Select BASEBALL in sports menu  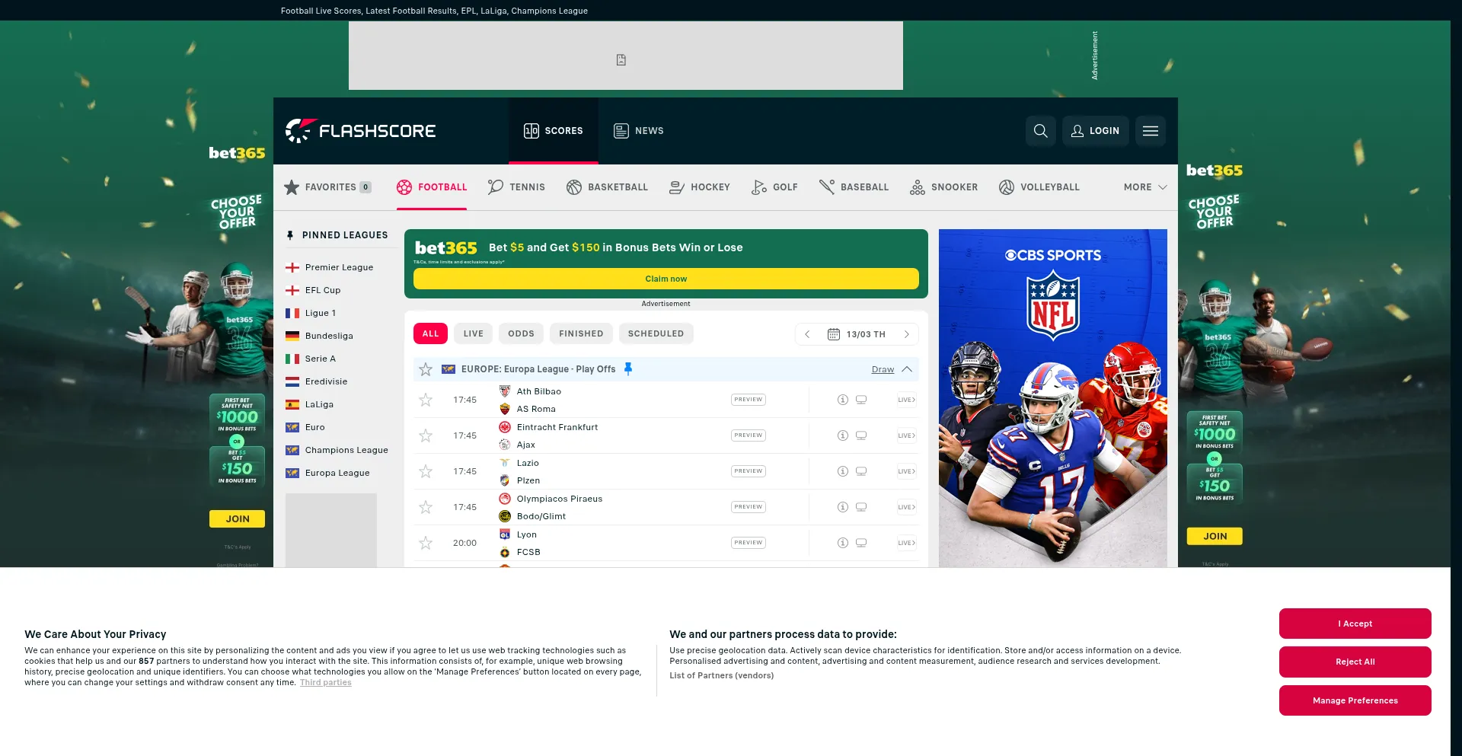(854, 187)
